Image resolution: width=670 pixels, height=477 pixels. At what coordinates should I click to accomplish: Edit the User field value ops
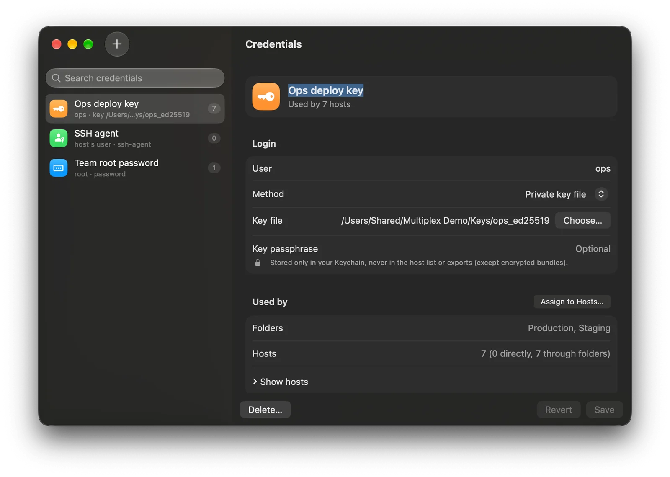(x=603, y=169)
